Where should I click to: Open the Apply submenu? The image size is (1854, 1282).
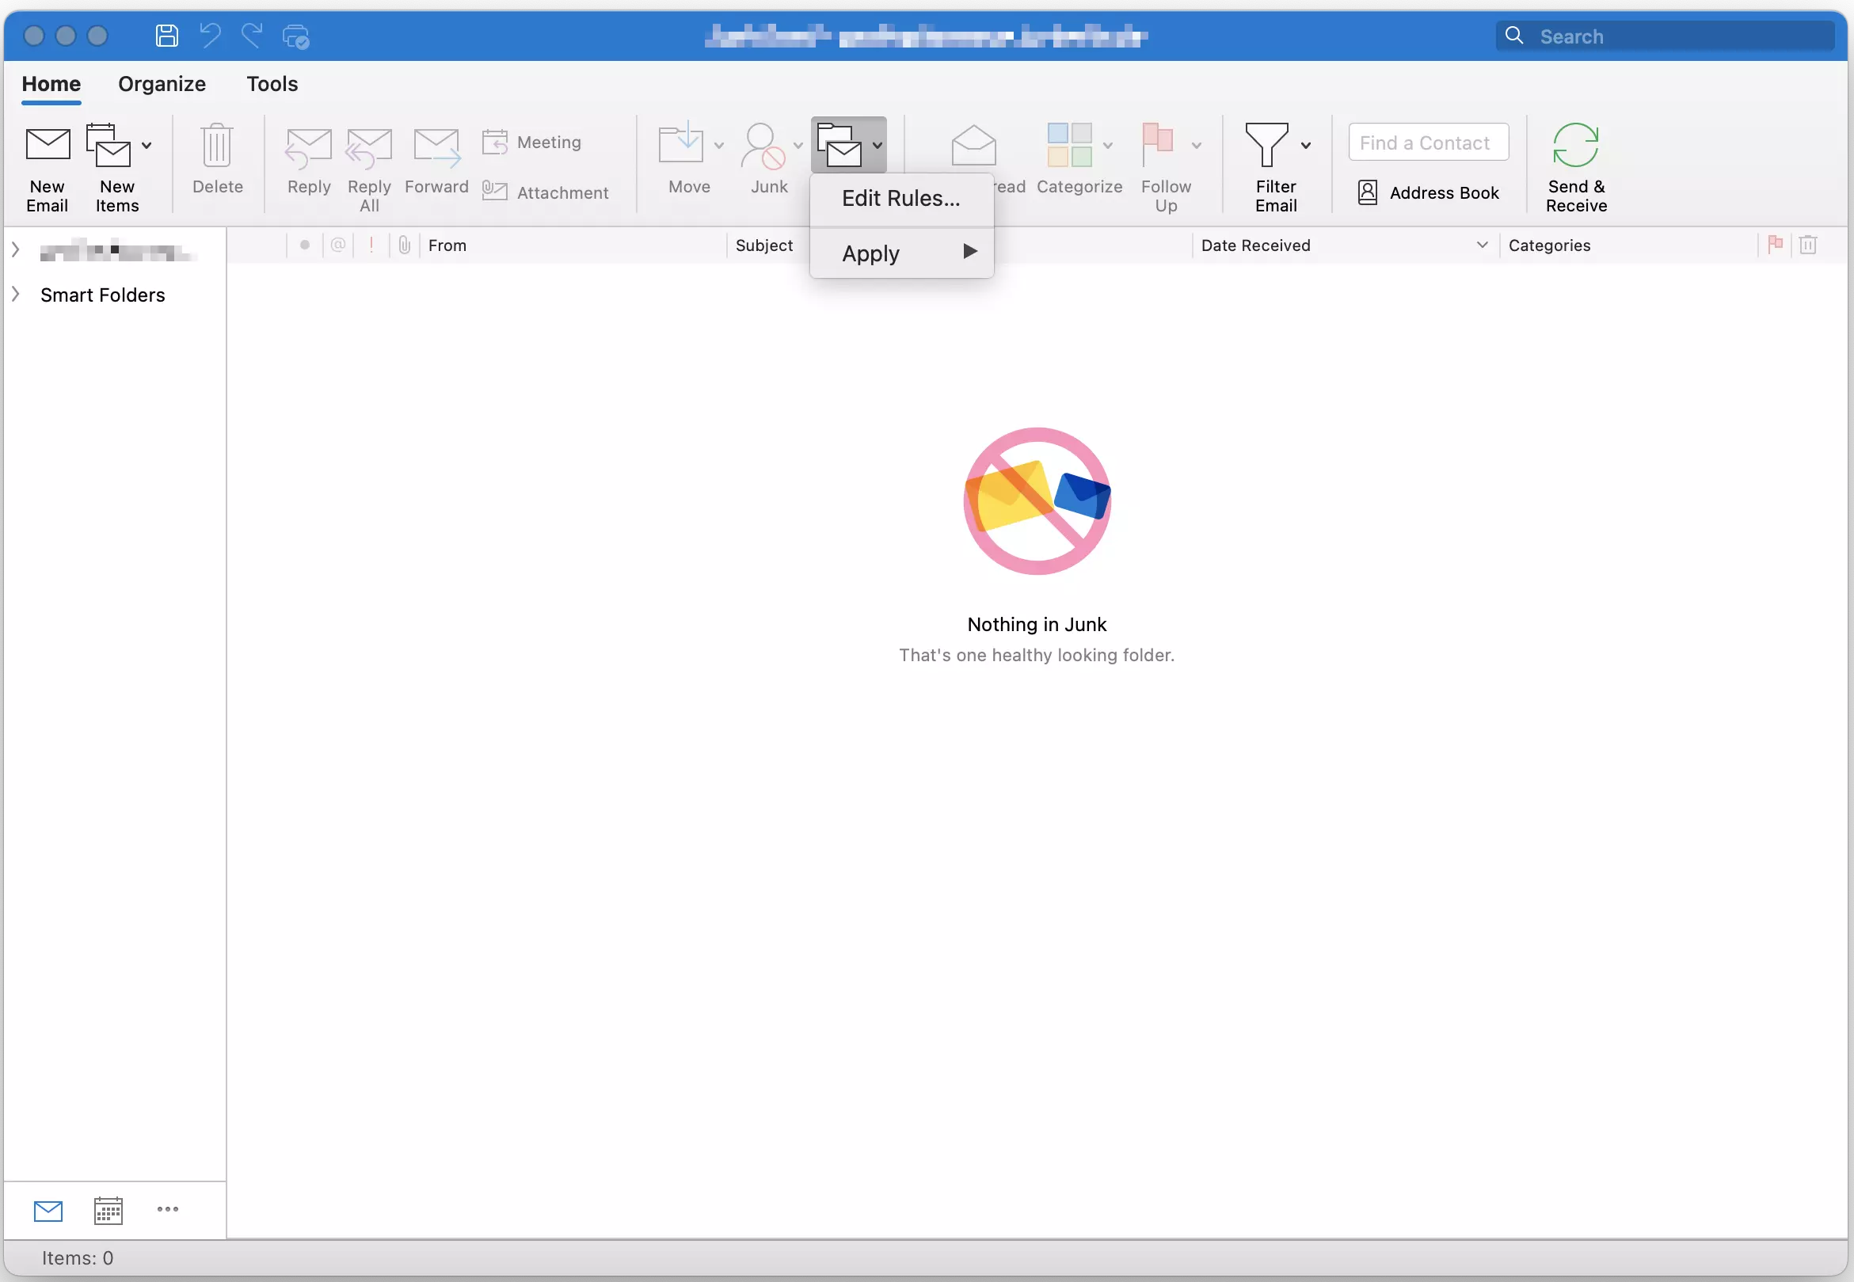[x=901, y=253]
